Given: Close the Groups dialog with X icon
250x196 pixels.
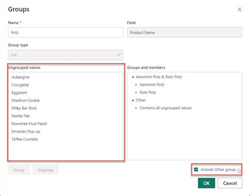Looking at the screenshot, I should click(x=239, y=9).
